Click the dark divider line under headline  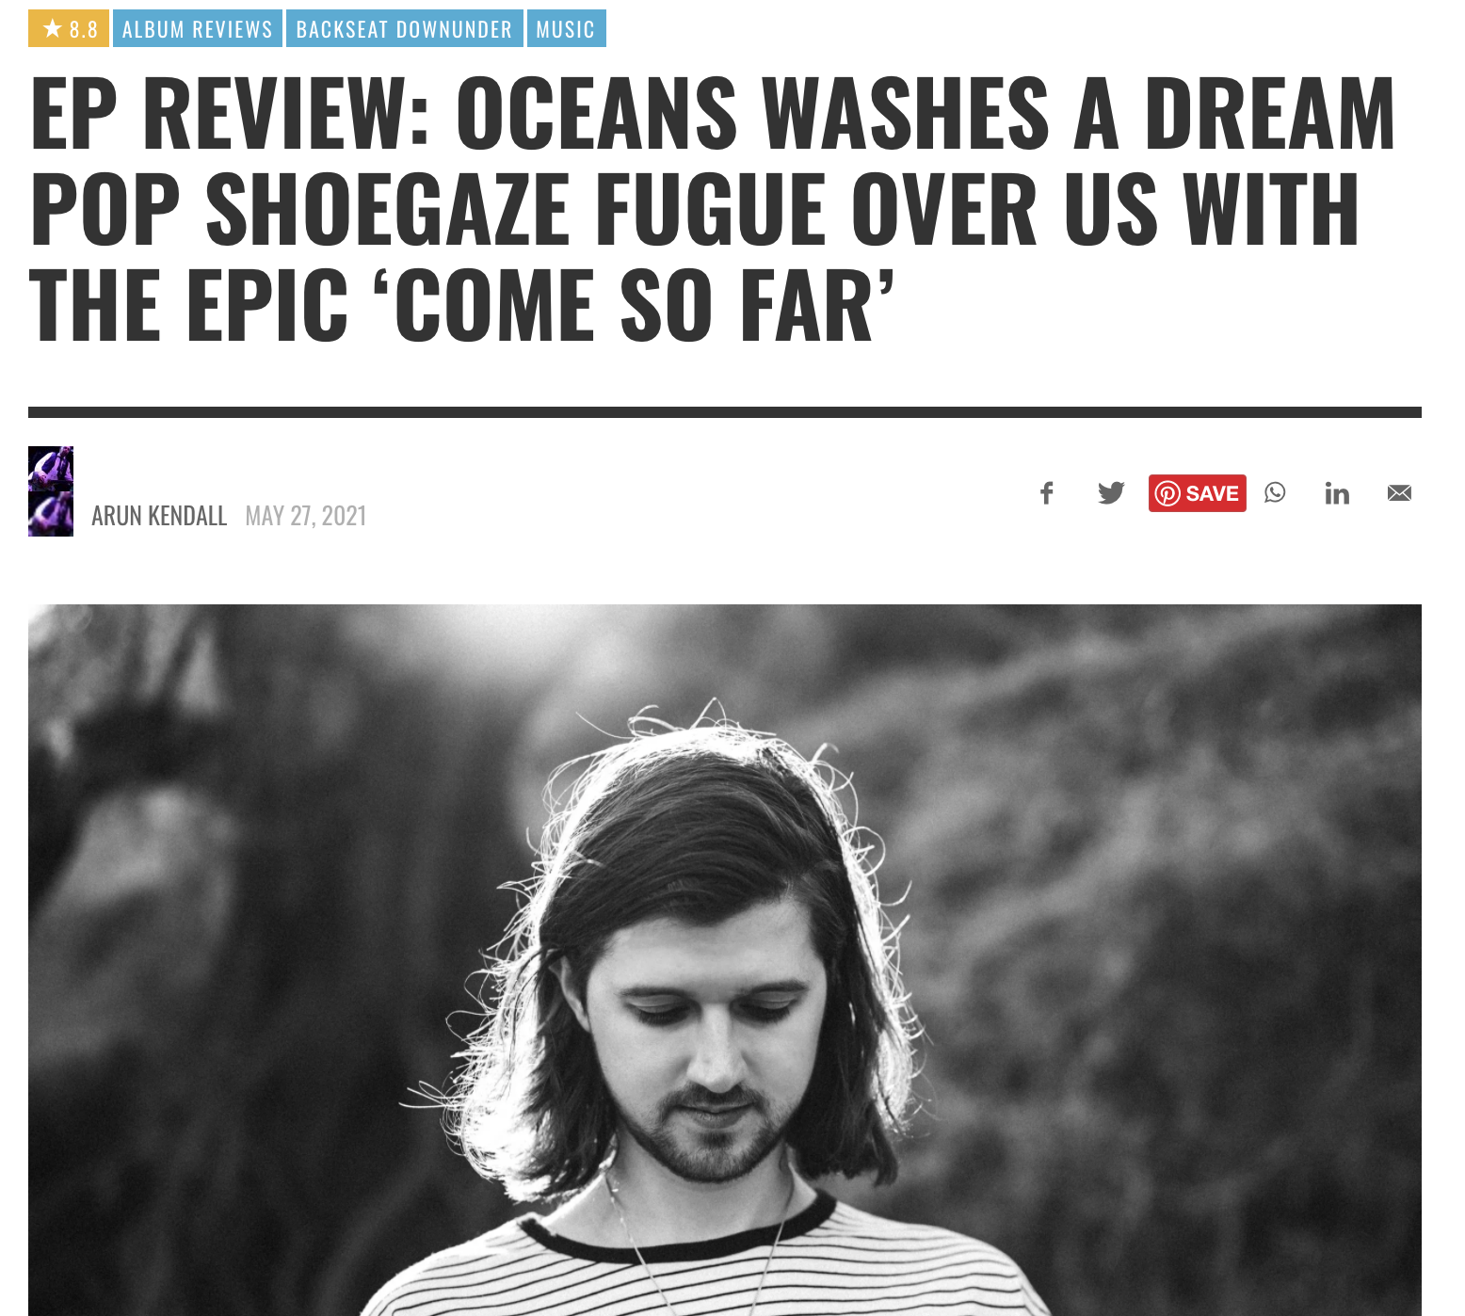(725, 412)
